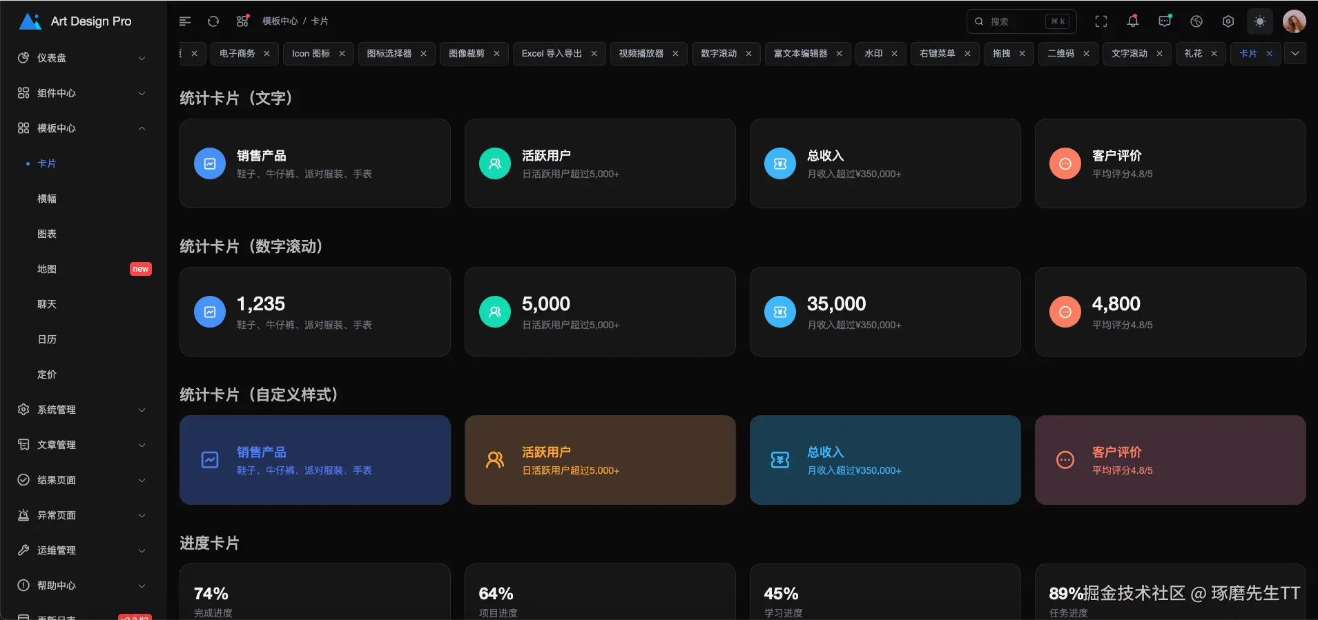The width and height of the screenshot is (1318, 620).
Task: Toggle light/dark theme sun icon
Action: (1260, 21)
